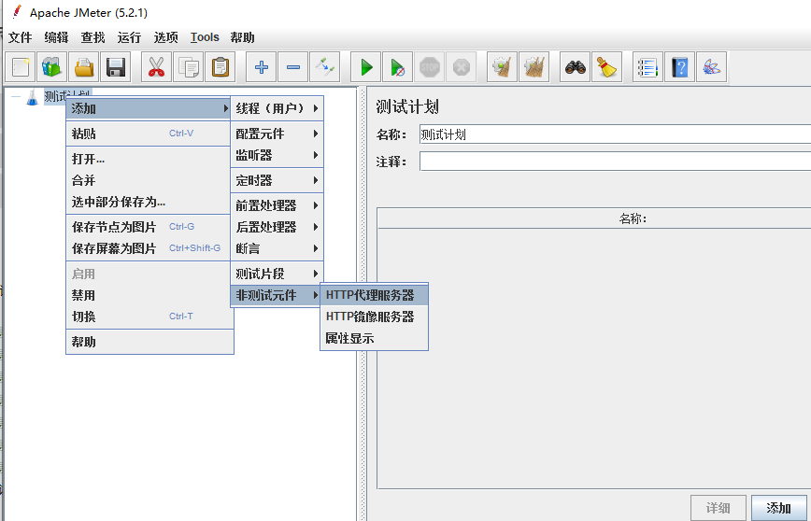Expand the 配置元件 submenu

pos(277,134)
